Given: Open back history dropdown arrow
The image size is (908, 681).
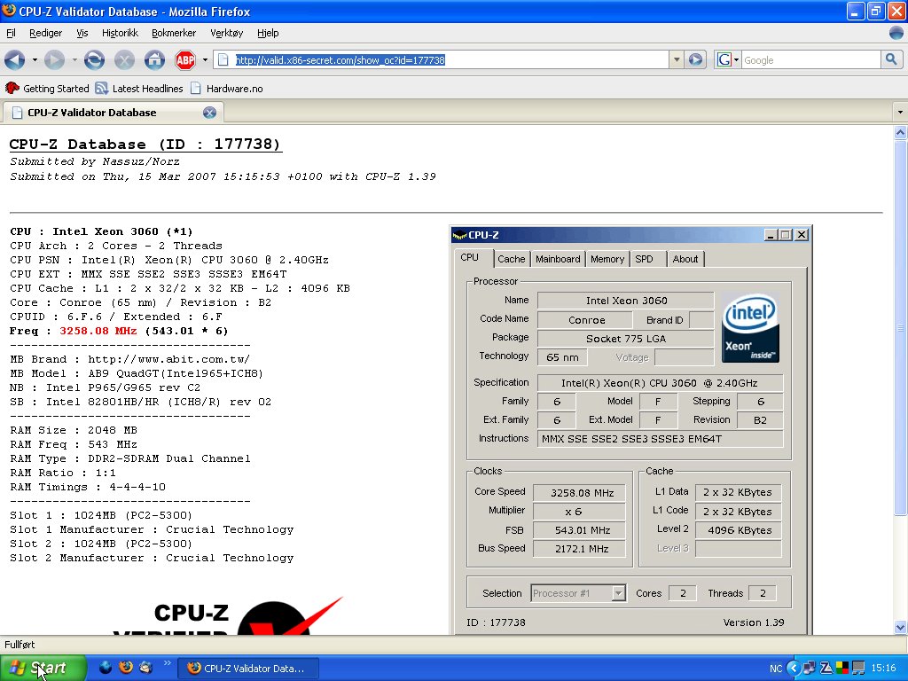Looking at the screenshot, I should [x=35, y=59].
